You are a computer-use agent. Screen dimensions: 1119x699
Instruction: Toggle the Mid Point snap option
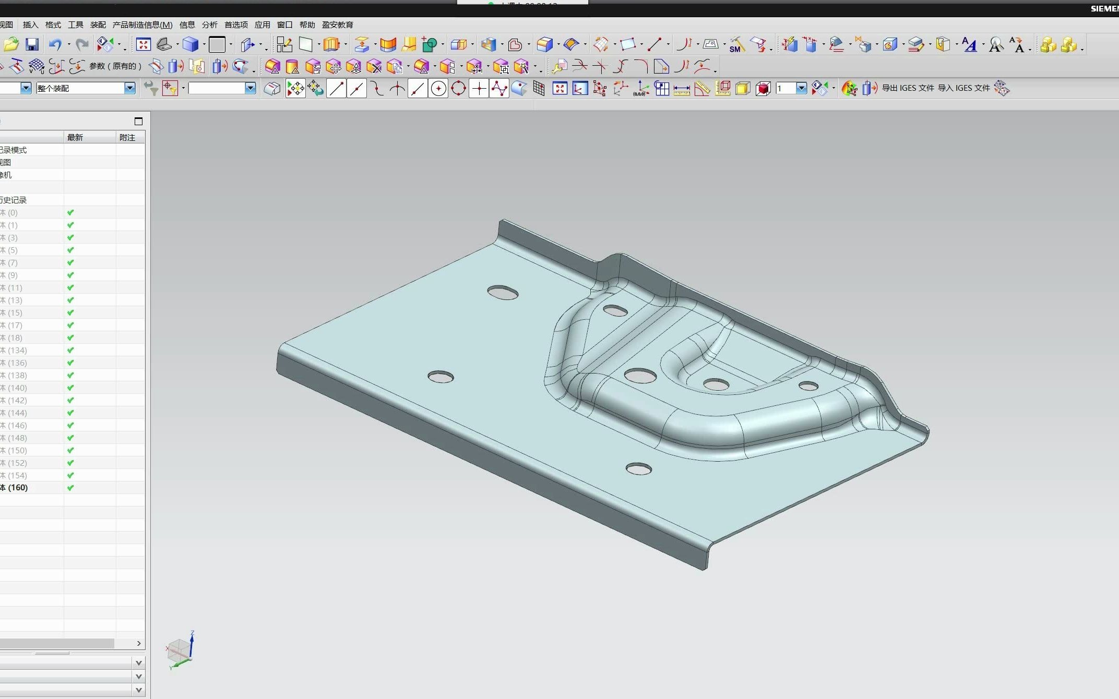357,89
